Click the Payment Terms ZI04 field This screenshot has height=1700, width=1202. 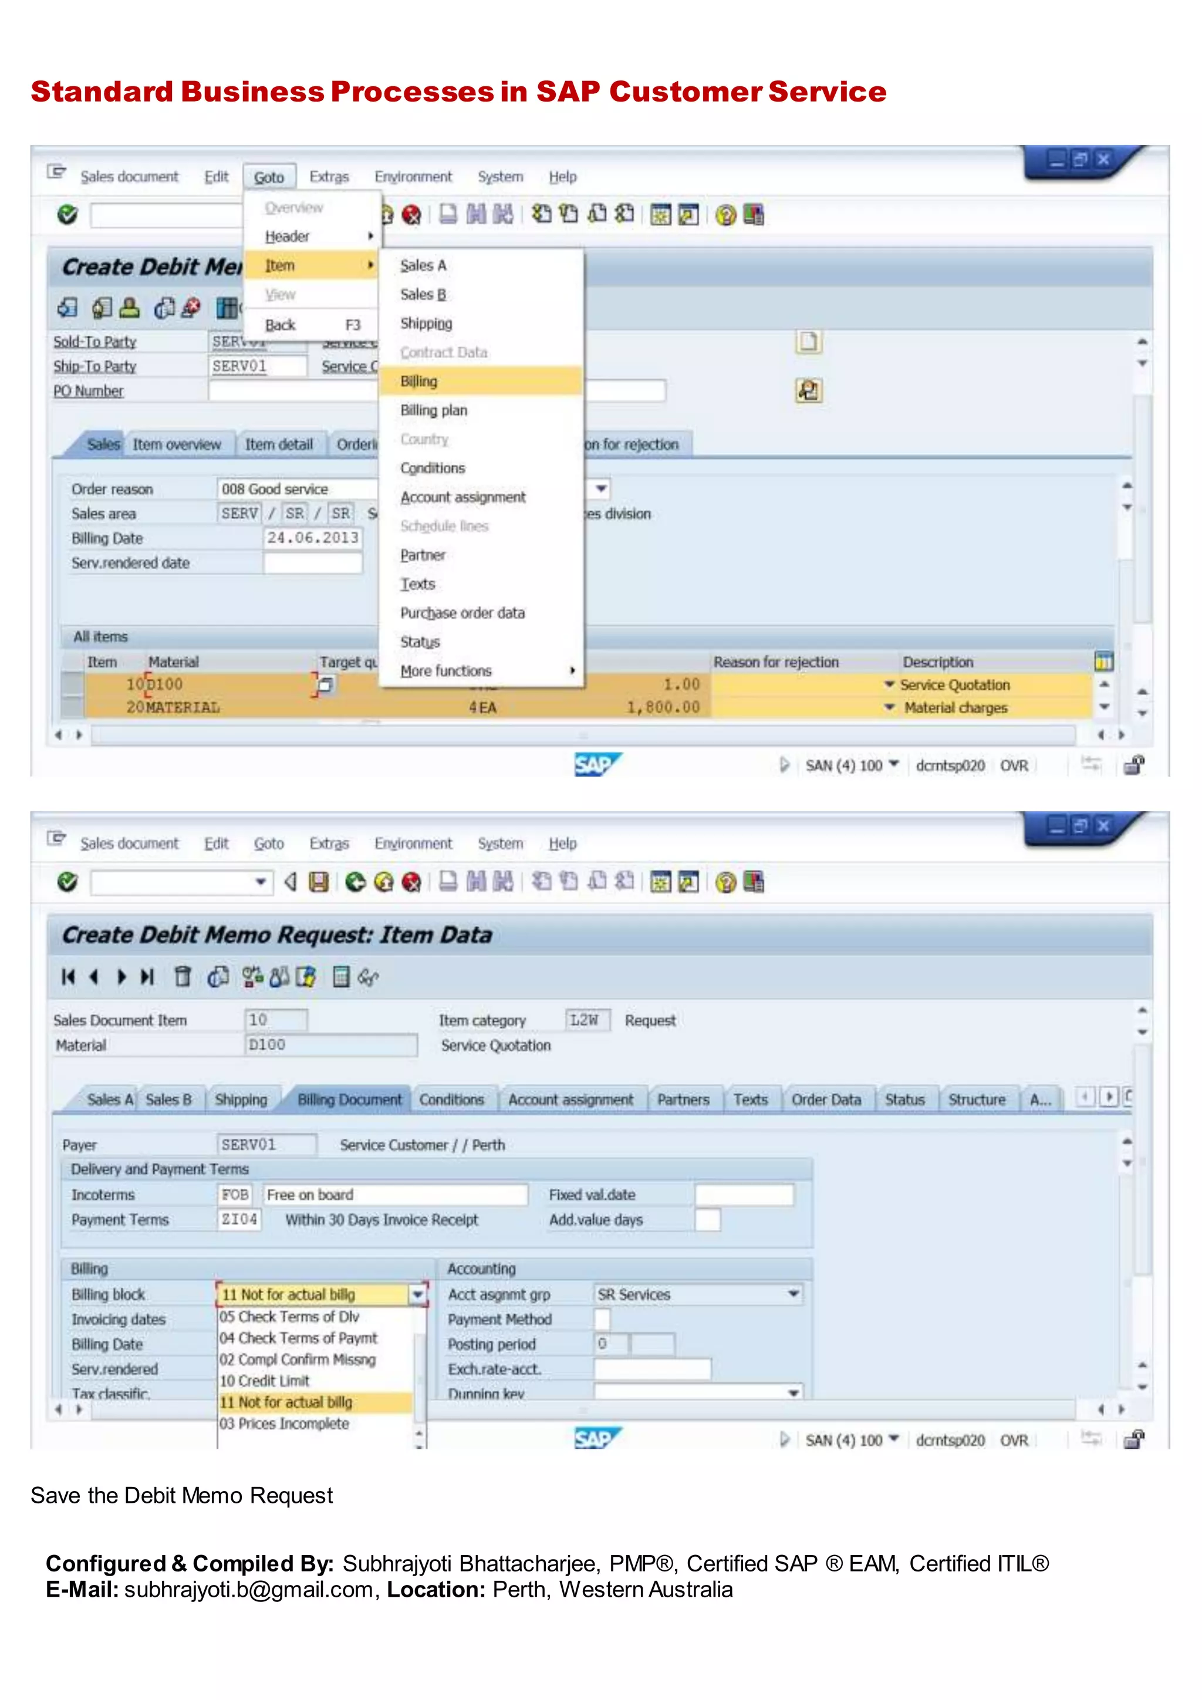(239, 1219)
